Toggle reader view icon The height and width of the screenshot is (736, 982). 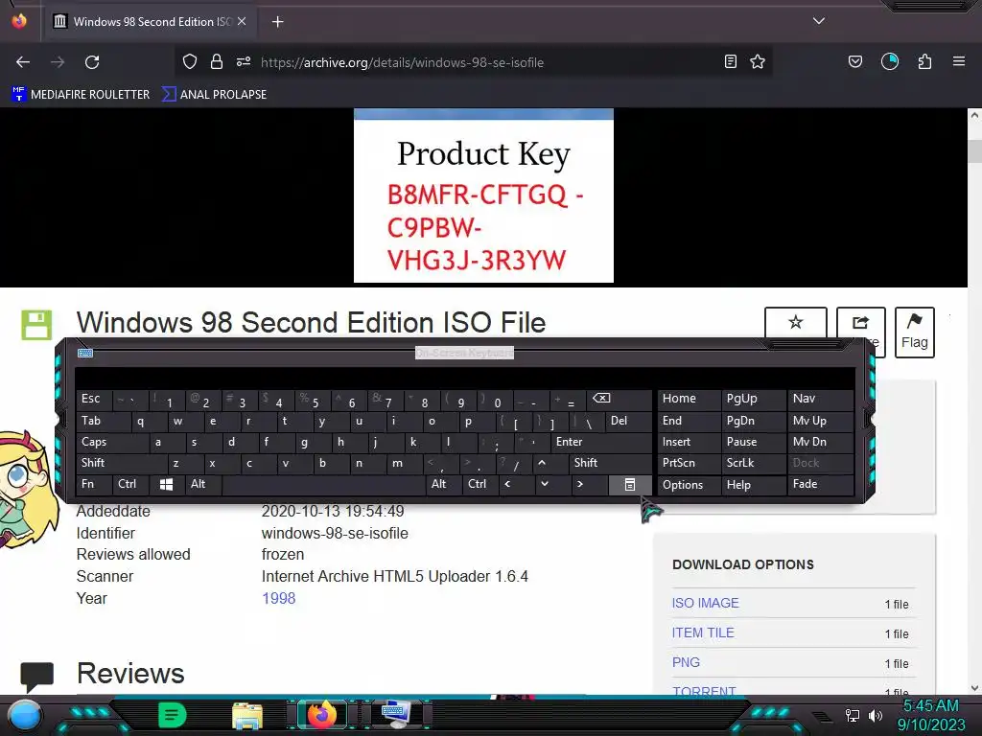(730, 61)
